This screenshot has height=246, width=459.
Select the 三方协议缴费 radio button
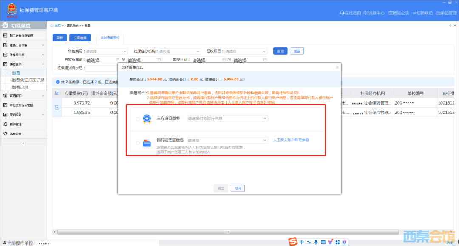[138, 119]
